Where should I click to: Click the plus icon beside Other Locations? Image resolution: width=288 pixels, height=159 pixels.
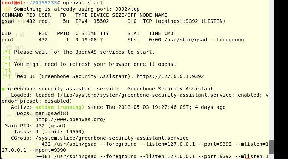coord(9,115)
